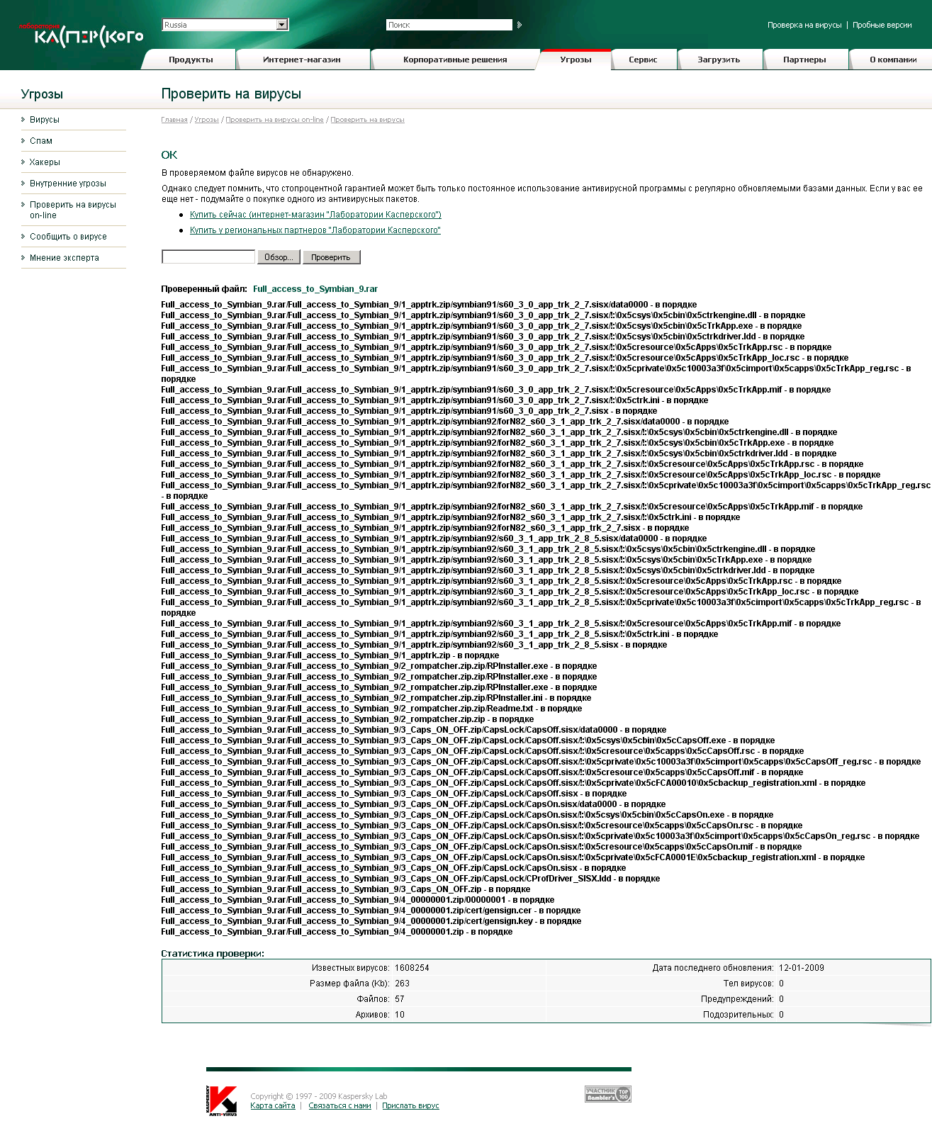Image resolution: width=932 pixels, height=1138 pixels.
Task: Click the Проверить button
Action: (x=331, y=257)
